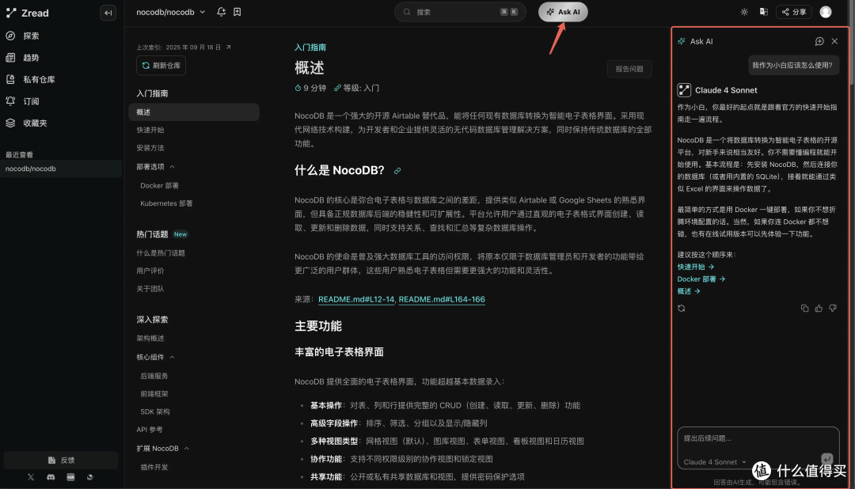Open notifications via the bell icon
Image resolution: width=855 pixels, height=489 pixels.
pyautogui.click(x=222, y=12)
